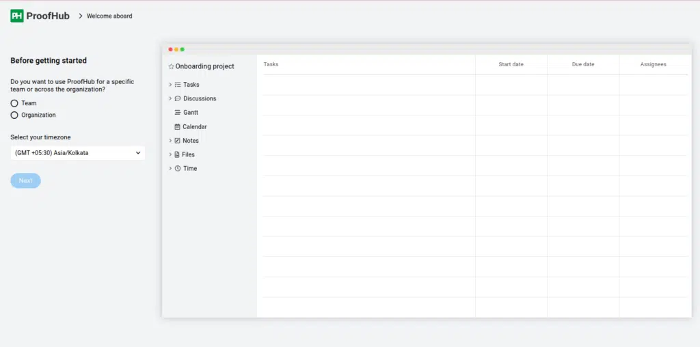Open Files in the sidebar

pyautogui.click(x=189, y=154)
